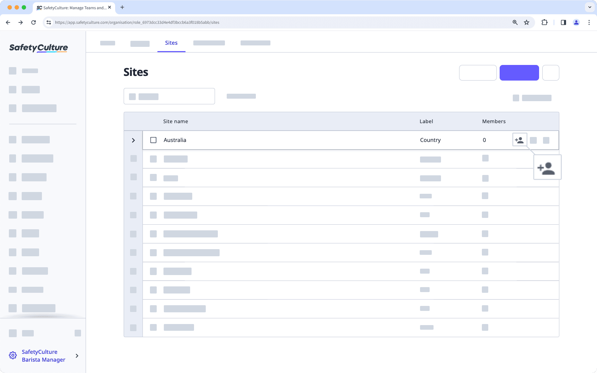Screen dimensions: 597x373
Task: Click the SafetyCulture logo in the sidebar
Action: coord(38,48)
